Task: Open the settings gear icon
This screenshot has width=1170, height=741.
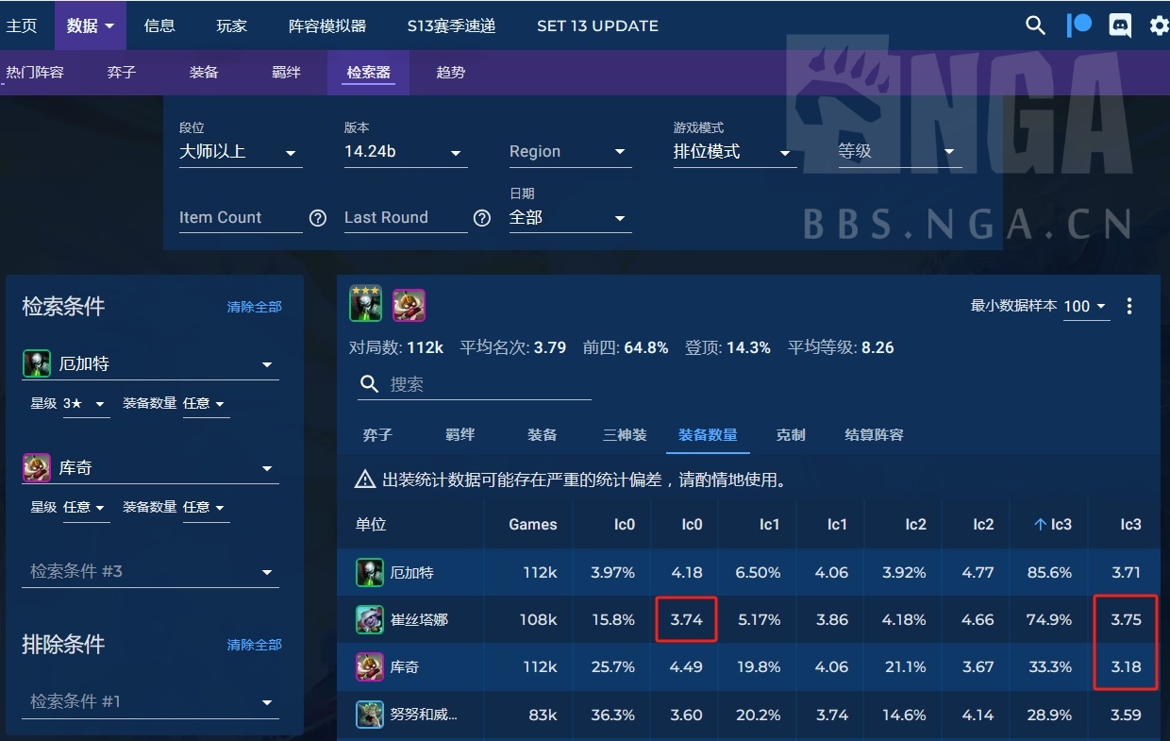Action: coord(1160,25)
